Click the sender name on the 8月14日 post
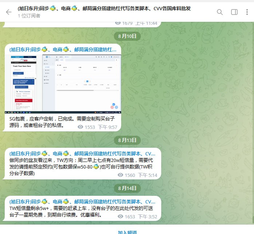254x234 pixels. tap(82, 202)
